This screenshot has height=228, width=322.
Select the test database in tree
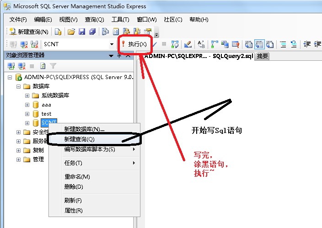click(46, 114)
